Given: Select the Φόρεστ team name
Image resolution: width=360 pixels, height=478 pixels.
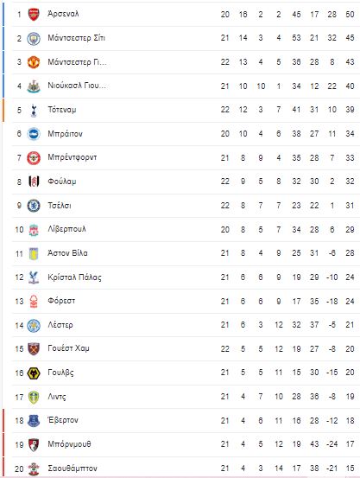Looking at the screenshot, I should [61, 301].
